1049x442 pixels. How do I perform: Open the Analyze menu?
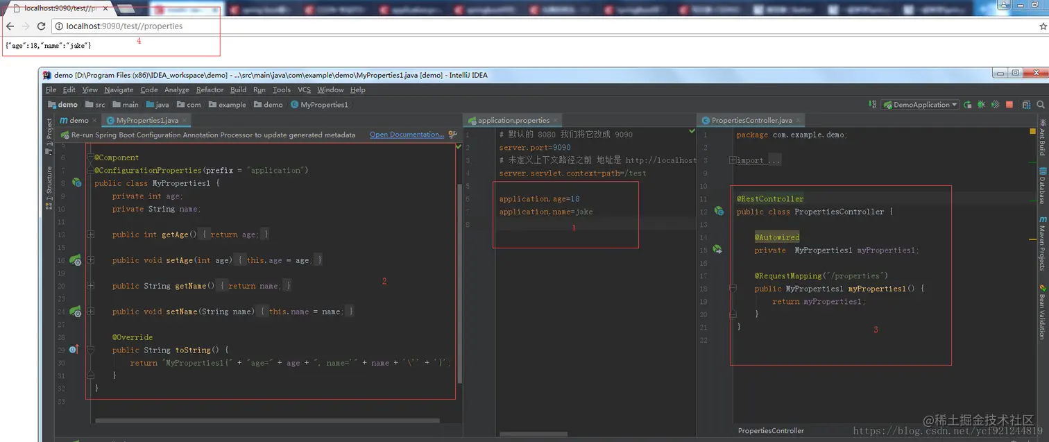tap(176, 90)
